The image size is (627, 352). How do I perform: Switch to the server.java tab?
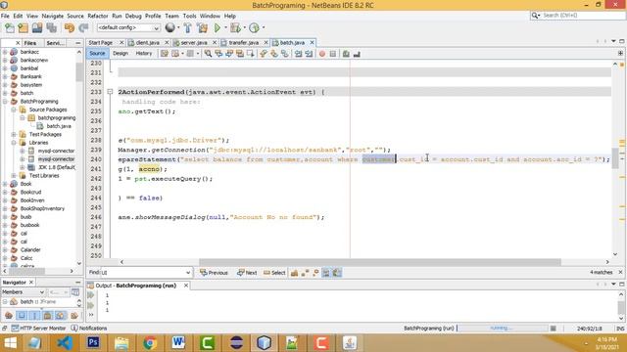click(194, 42)
